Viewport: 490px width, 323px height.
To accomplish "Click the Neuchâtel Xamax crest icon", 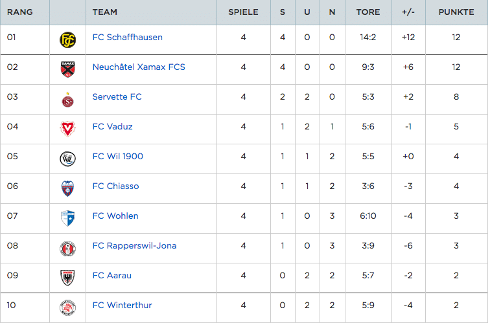I will [x=67, y=69].
